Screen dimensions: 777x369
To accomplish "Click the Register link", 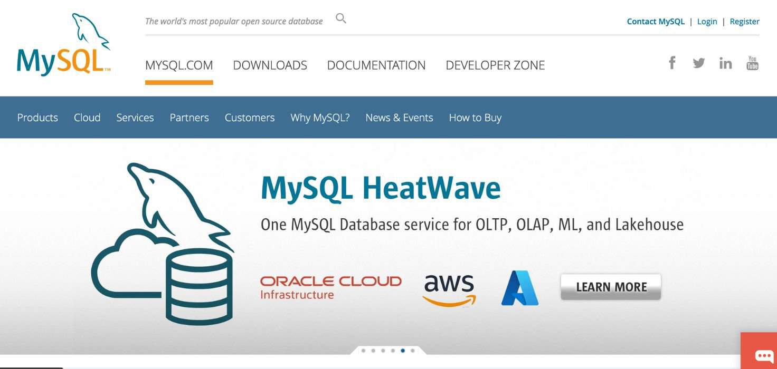I will point(744,21).
